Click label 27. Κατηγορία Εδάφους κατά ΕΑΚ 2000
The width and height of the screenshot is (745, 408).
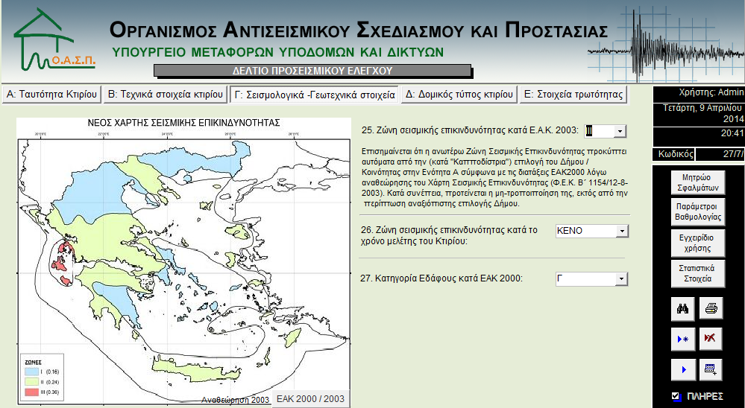click(441, 278)
